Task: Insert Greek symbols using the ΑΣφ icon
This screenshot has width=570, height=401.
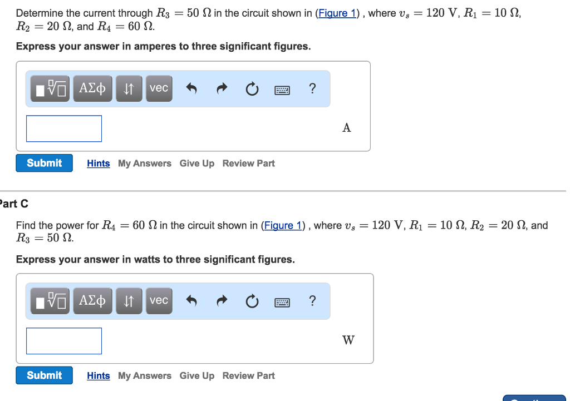Action: pyautogui.click(x=92, y=88)
